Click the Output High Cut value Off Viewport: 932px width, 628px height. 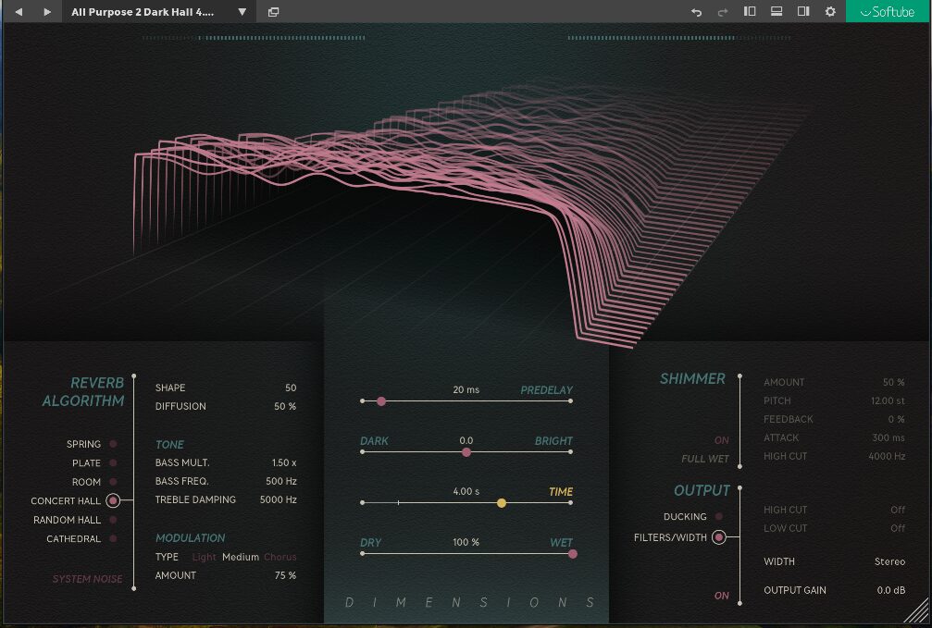(898, 510)
